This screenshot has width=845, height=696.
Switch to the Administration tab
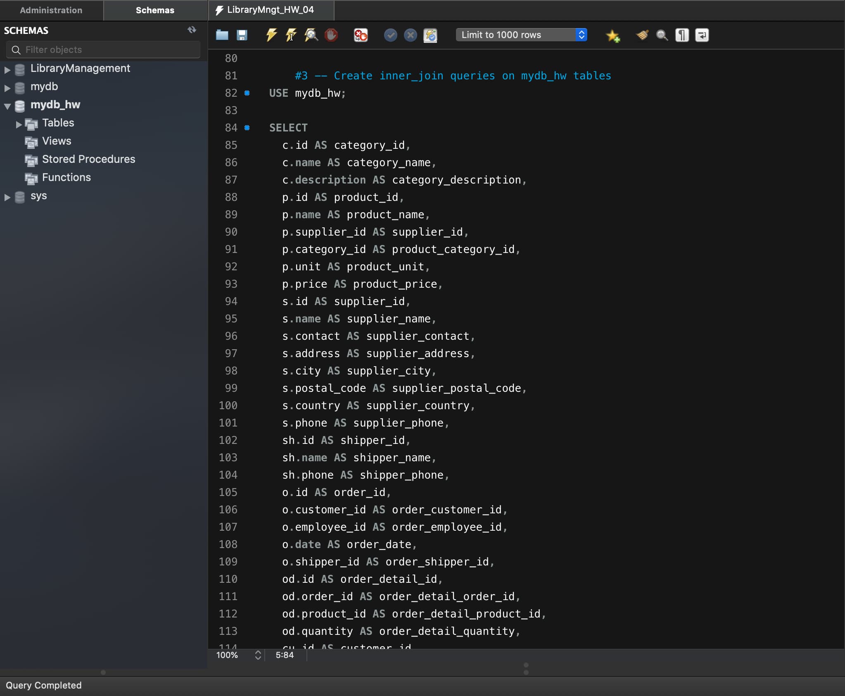pyautogui.click(x=51, y=10)
